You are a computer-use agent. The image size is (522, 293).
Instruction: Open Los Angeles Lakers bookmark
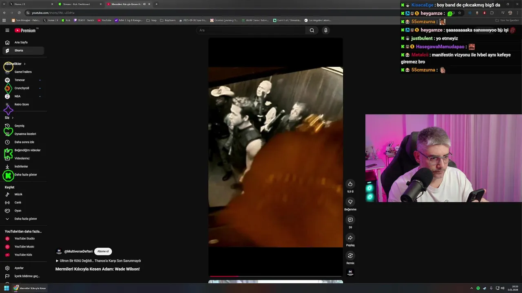pos(318,20)
